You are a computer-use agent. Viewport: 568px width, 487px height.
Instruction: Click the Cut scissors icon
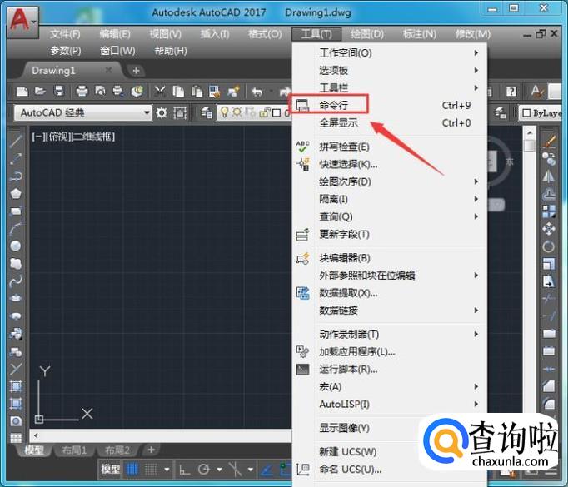point(160,92)
